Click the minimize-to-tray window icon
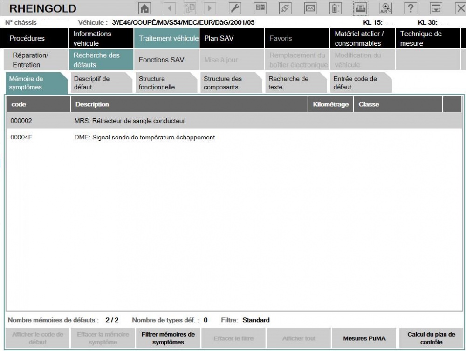This screenshot has height=351, width=466. click(x=436, y=8)
